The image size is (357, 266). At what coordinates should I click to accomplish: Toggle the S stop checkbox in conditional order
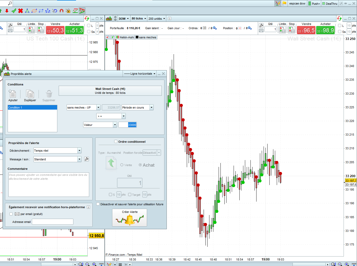tap(110, 195)
